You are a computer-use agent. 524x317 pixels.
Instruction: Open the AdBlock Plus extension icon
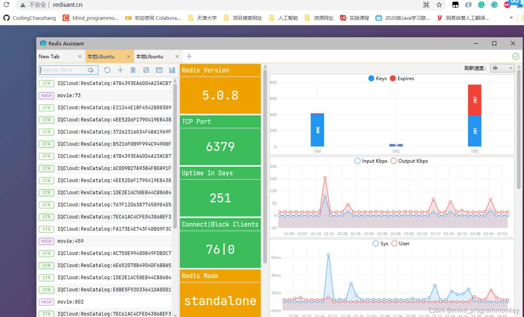click(x=507, y=5)
